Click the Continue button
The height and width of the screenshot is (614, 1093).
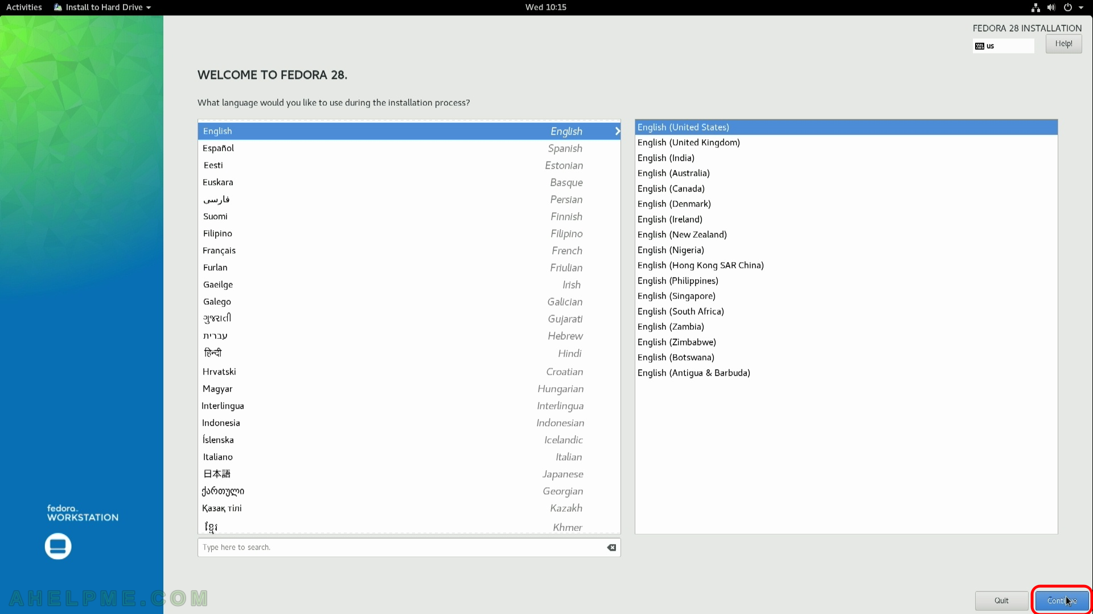pos(1062,600)
